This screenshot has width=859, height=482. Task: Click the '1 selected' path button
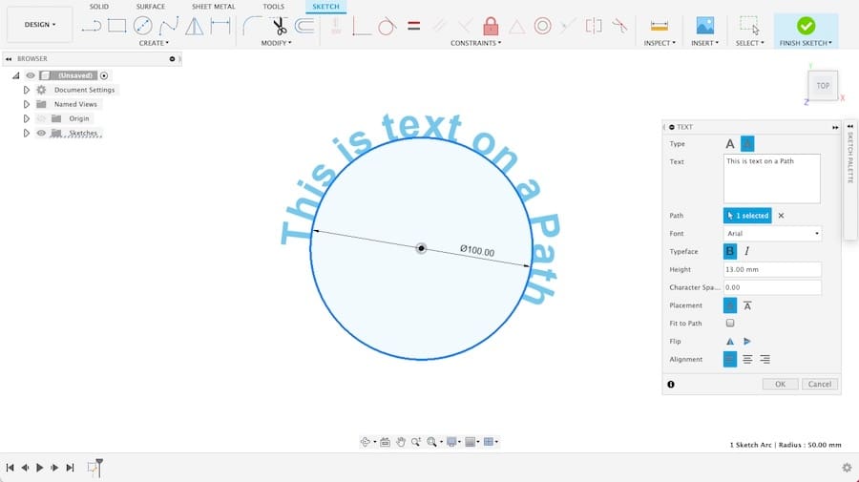coord(747,216)
